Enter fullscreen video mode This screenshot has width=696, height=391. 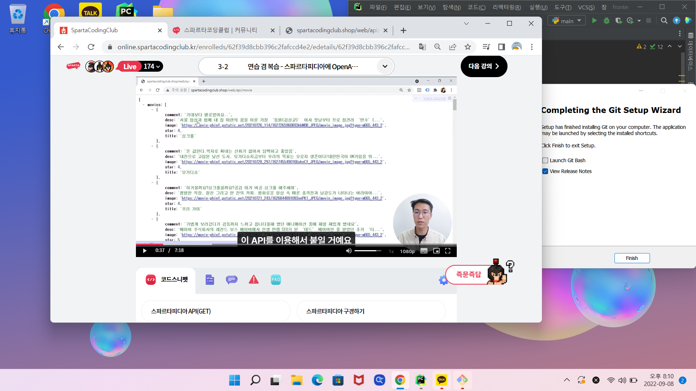(x=448, y=251)
